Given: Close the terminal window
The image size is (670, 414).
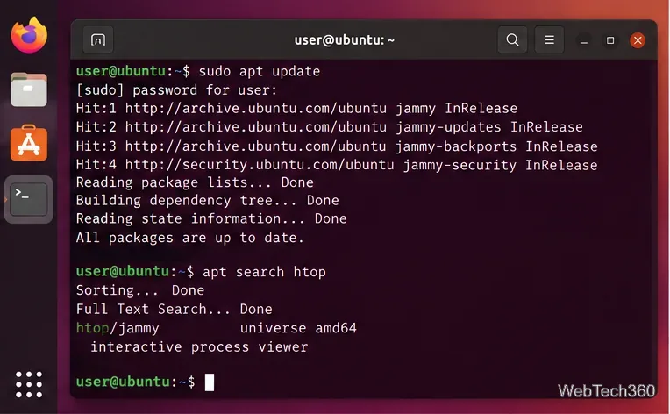Looking at the screenshot, I should (x=638, y=40).
